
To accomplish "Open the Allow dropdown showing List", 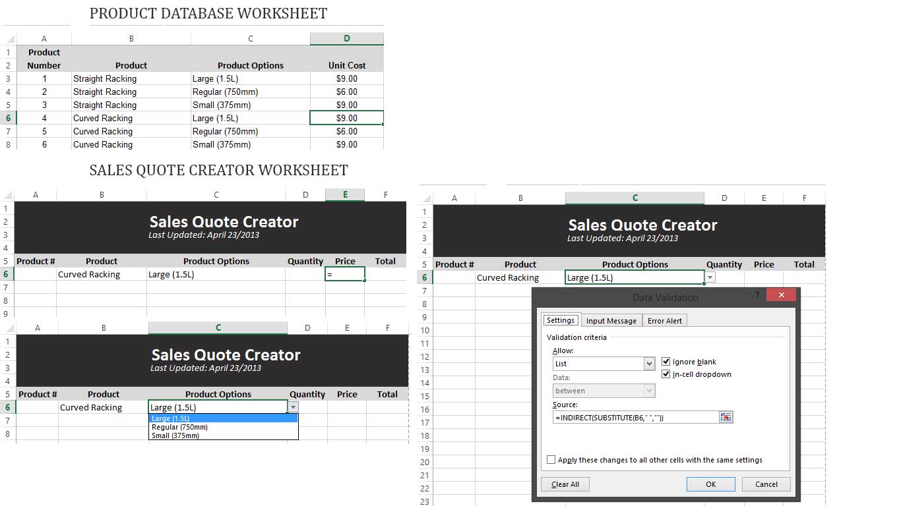I will click(649, 364).
